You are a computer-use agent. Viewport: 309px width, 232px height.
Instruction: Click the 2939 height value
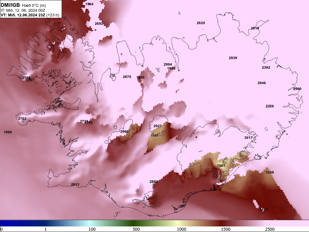point(233,58)
